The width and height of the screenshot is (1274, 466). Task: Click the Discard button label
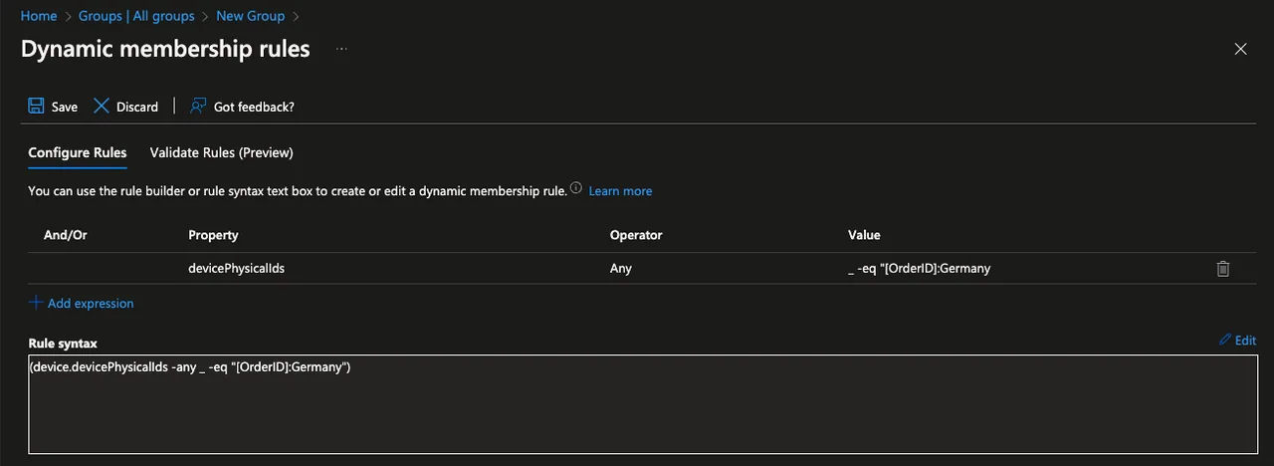137,108
